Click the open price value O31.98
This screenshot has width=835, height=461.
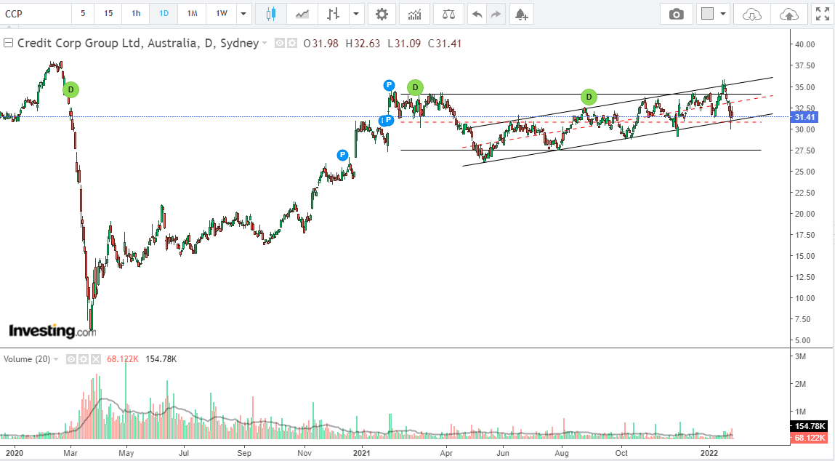click(320, 44)
